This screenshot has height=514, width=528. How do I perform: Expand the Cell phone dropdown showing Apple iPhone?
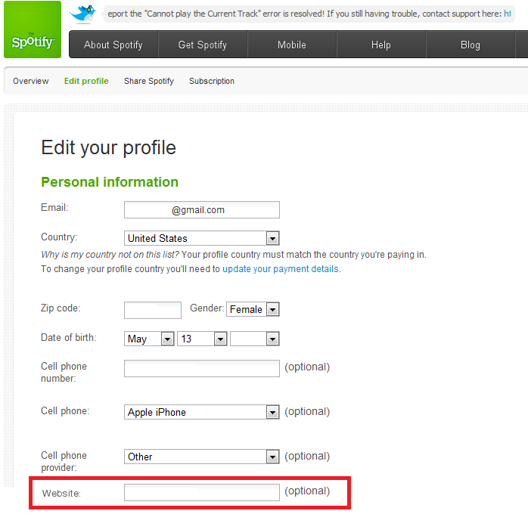pyautogui.click(x=201, y=412)
